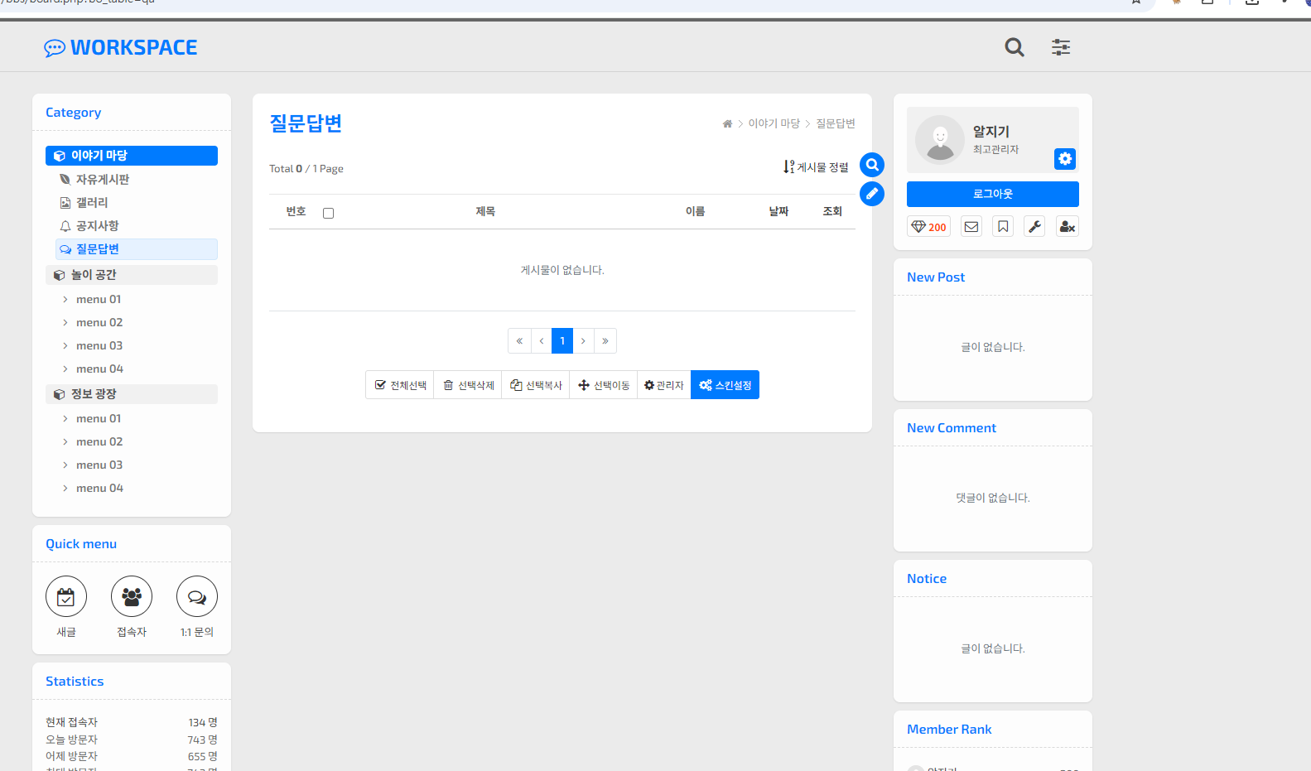
Task: Click the blue pencil write-post icon
Action: coord(872,194)
